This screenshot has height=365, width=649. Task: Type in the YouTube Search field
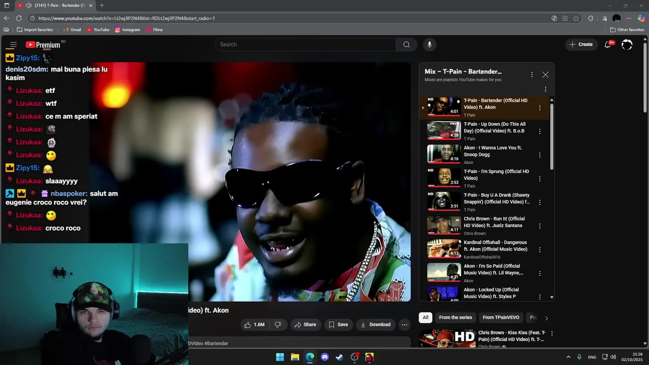coord(305,45)
